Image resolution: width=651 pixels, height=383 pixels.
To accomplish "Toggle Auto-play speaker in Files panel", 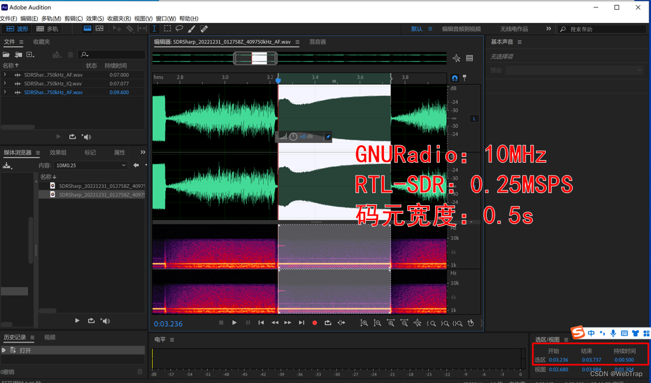I will (86, 137).
